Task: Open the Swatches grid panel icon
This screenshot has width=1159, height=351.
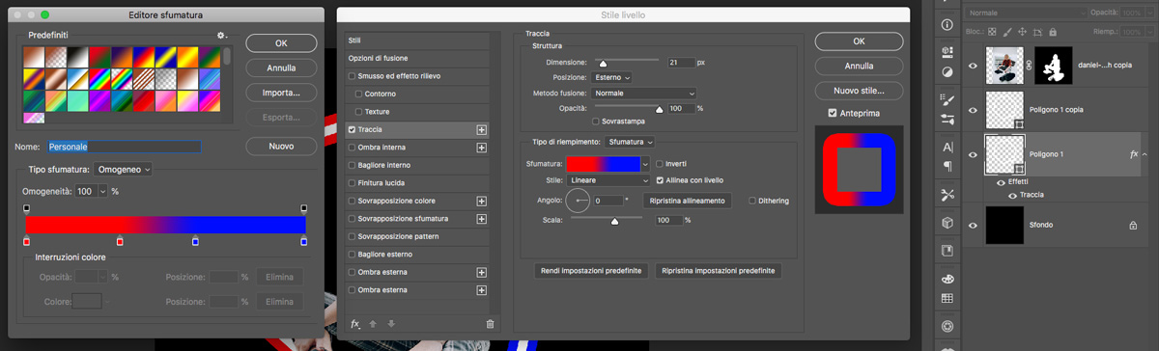Action: [947, 298]
